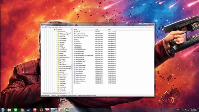Viewport: 199px width, 112px height.
Task: Select the TypedPaths key
Action: tap(62, 91)
